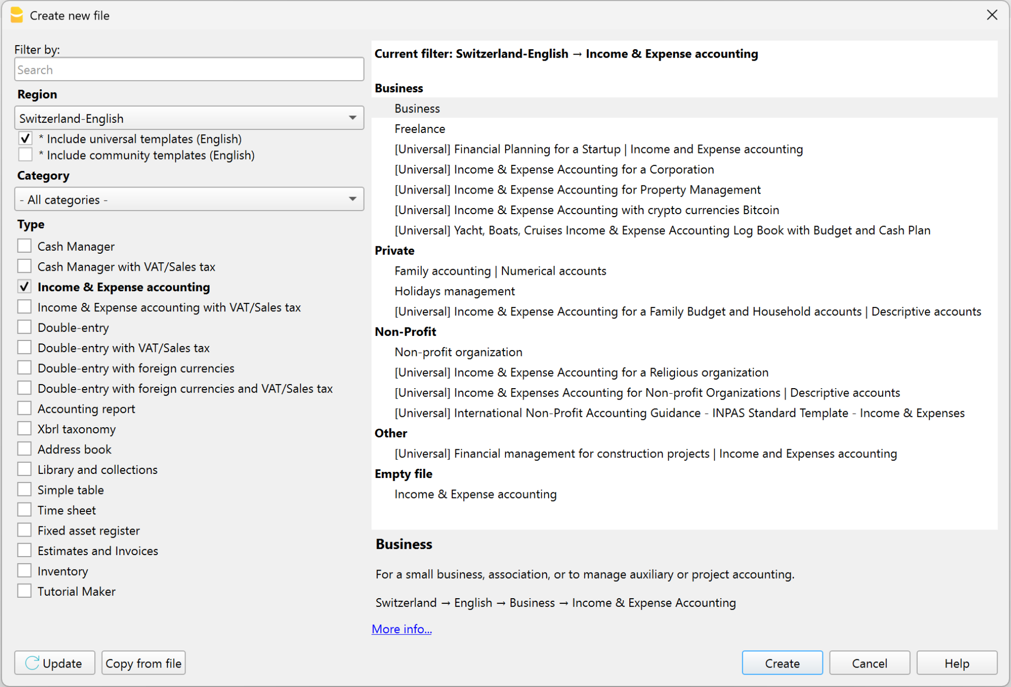Enable the Time sheet type checkbox
The width and height of the screenshot is (1011, 687).
pos(25,510)
